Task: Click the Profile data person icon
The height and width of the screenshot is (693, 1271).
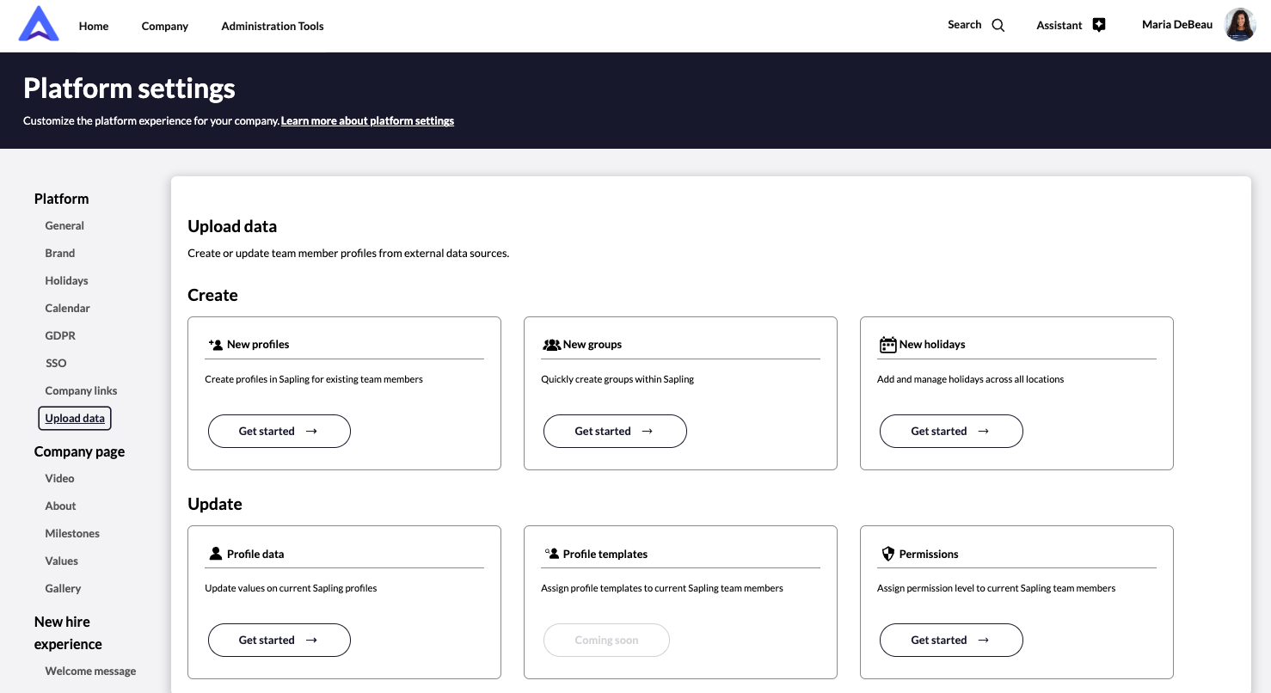Action: (216, 554)
